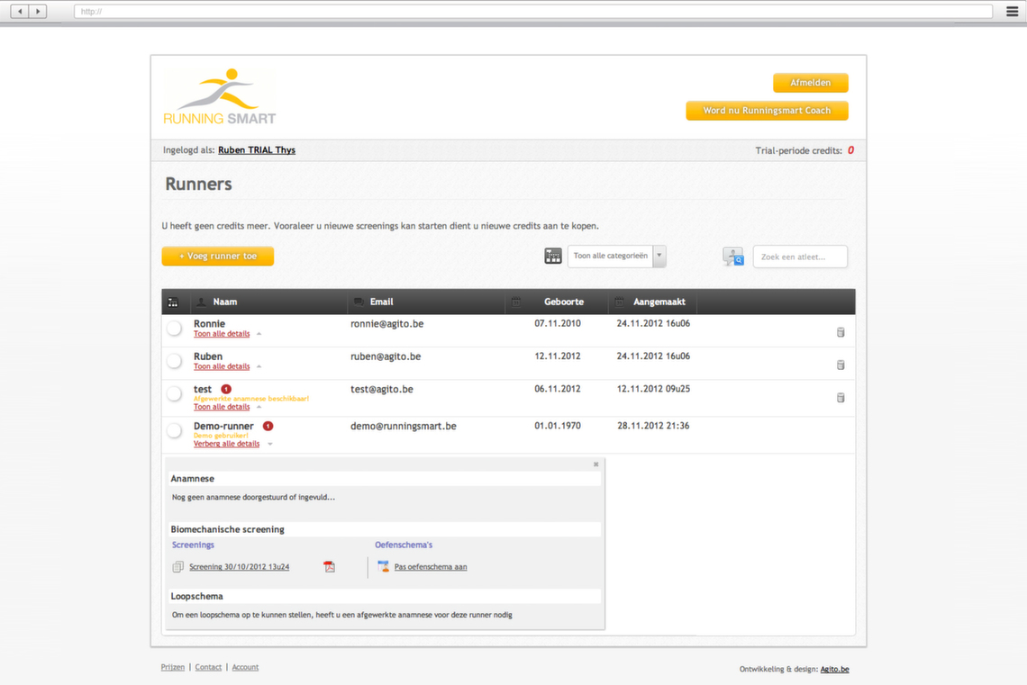
Task: Expand details arrow next to Ronnie
Action: coord(259,334)
